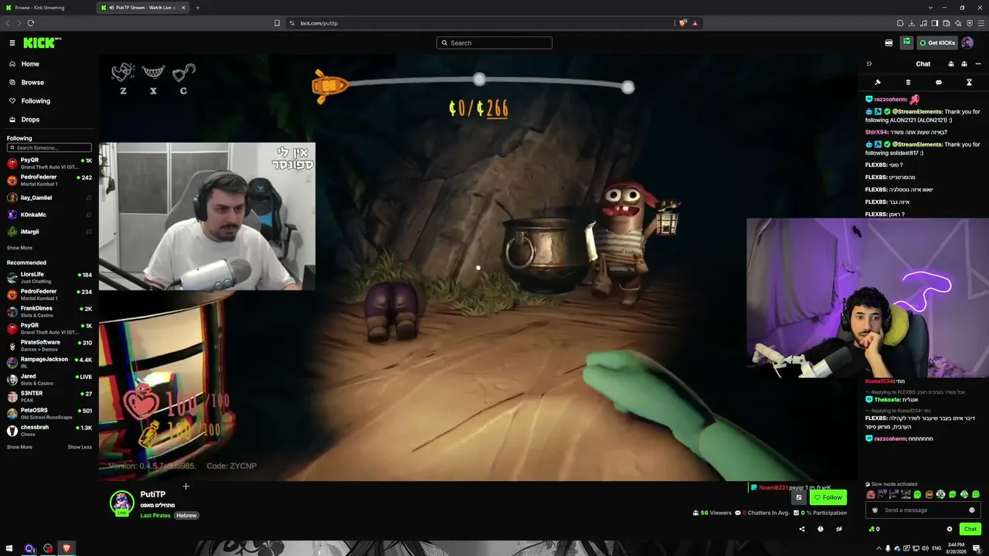Bookmark this page using bookmark icon

pos(277,23)
